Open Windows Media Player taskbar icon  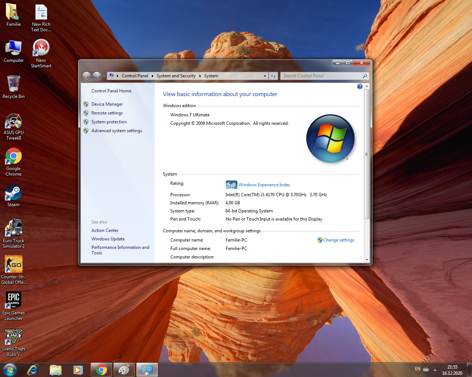(78, 370)
